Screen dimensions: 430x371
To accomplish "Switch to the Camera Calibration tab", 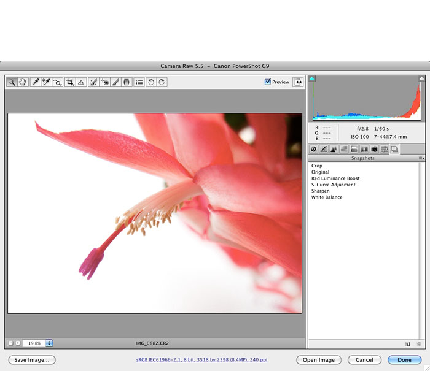I will tap(374, 149).
